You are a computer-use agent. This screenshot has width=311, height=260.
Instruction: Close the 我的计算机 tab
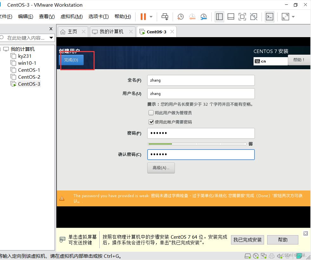[x=131, y=31]
